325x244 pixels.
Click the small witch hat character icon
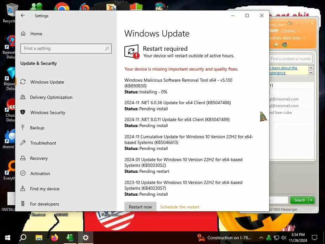tap(263, 116)
